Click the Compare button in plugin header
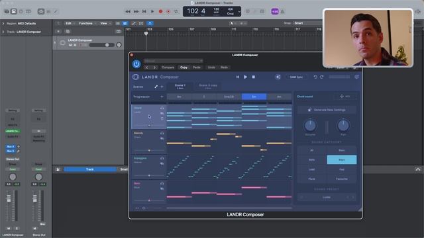The image size is (424, 238). (168, 67)
